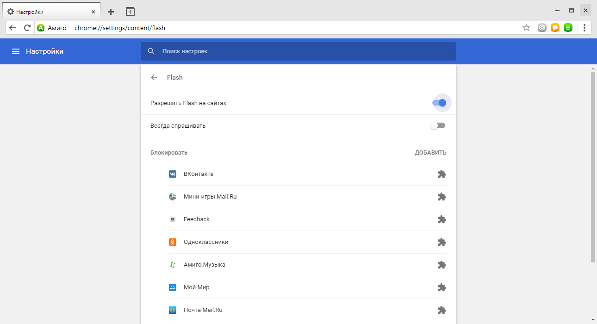Open the Mail.Ru @ extension icon

click(542, 28)
